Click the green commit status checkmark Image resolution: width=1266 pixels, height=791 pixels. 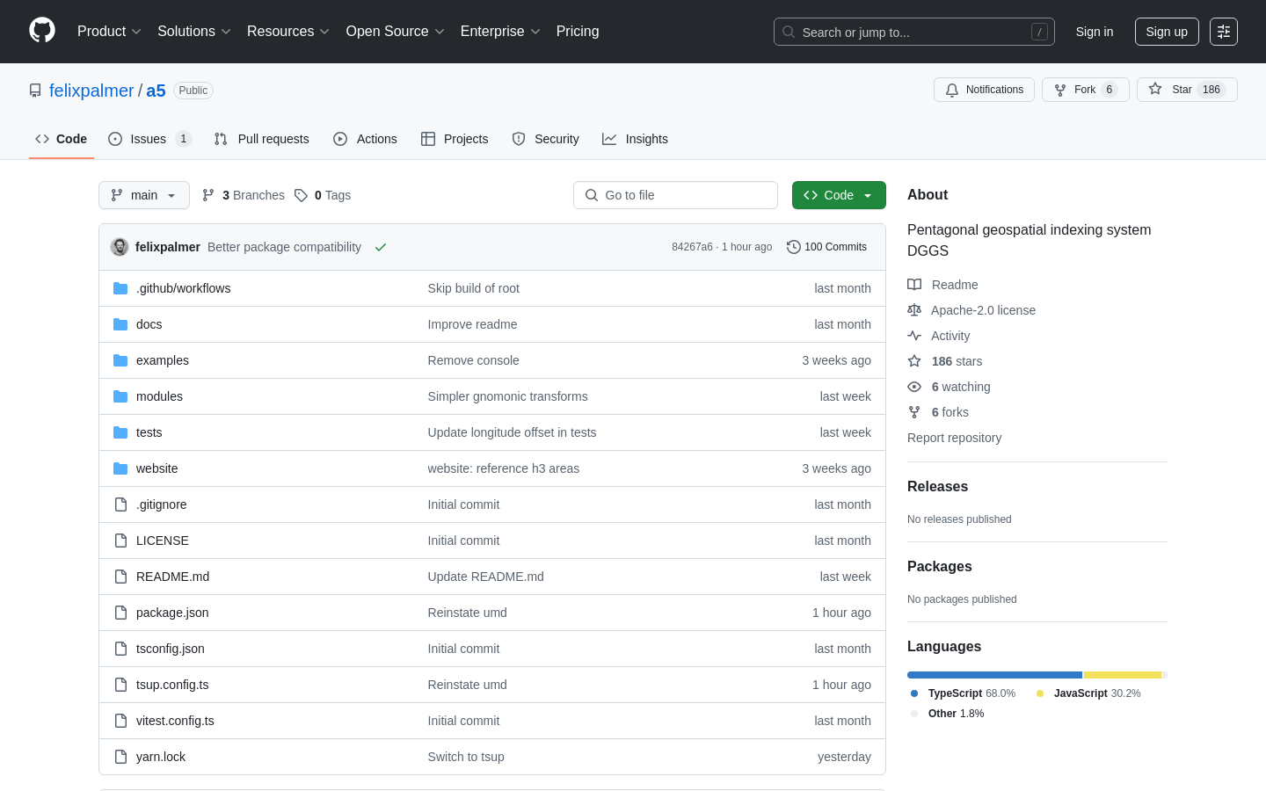click(381, 247)
